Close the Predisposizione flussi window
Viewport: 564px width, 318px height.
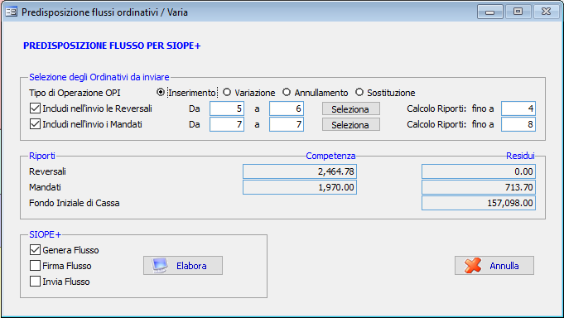point(546,12)
